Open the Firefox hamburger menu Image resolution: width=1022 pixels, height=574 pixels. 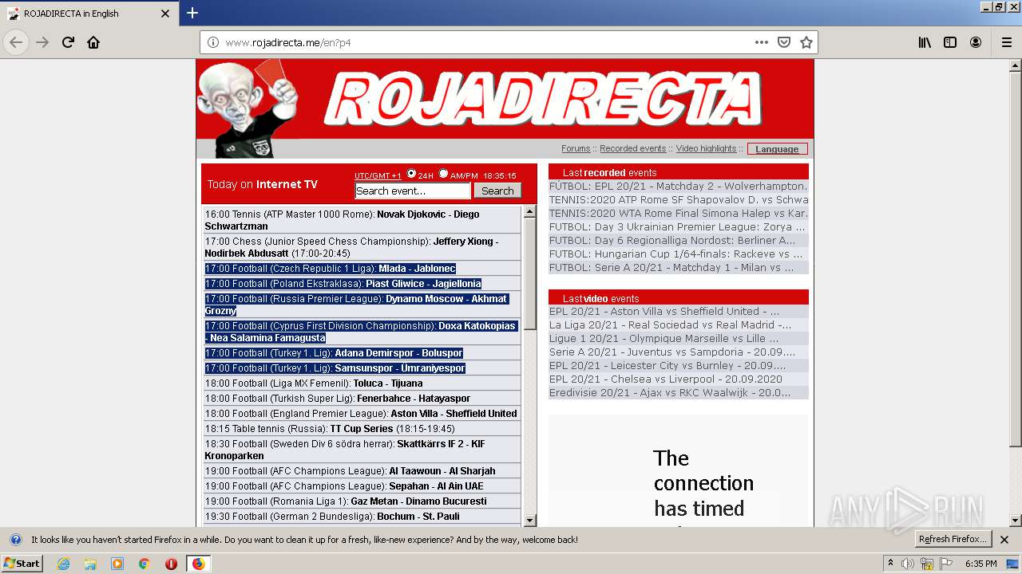1006,42
